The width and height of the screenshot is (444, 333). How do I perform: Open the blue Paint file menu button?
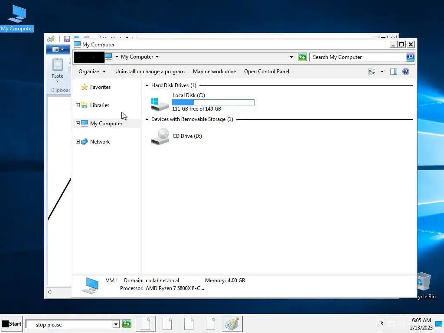click(58, 49)
